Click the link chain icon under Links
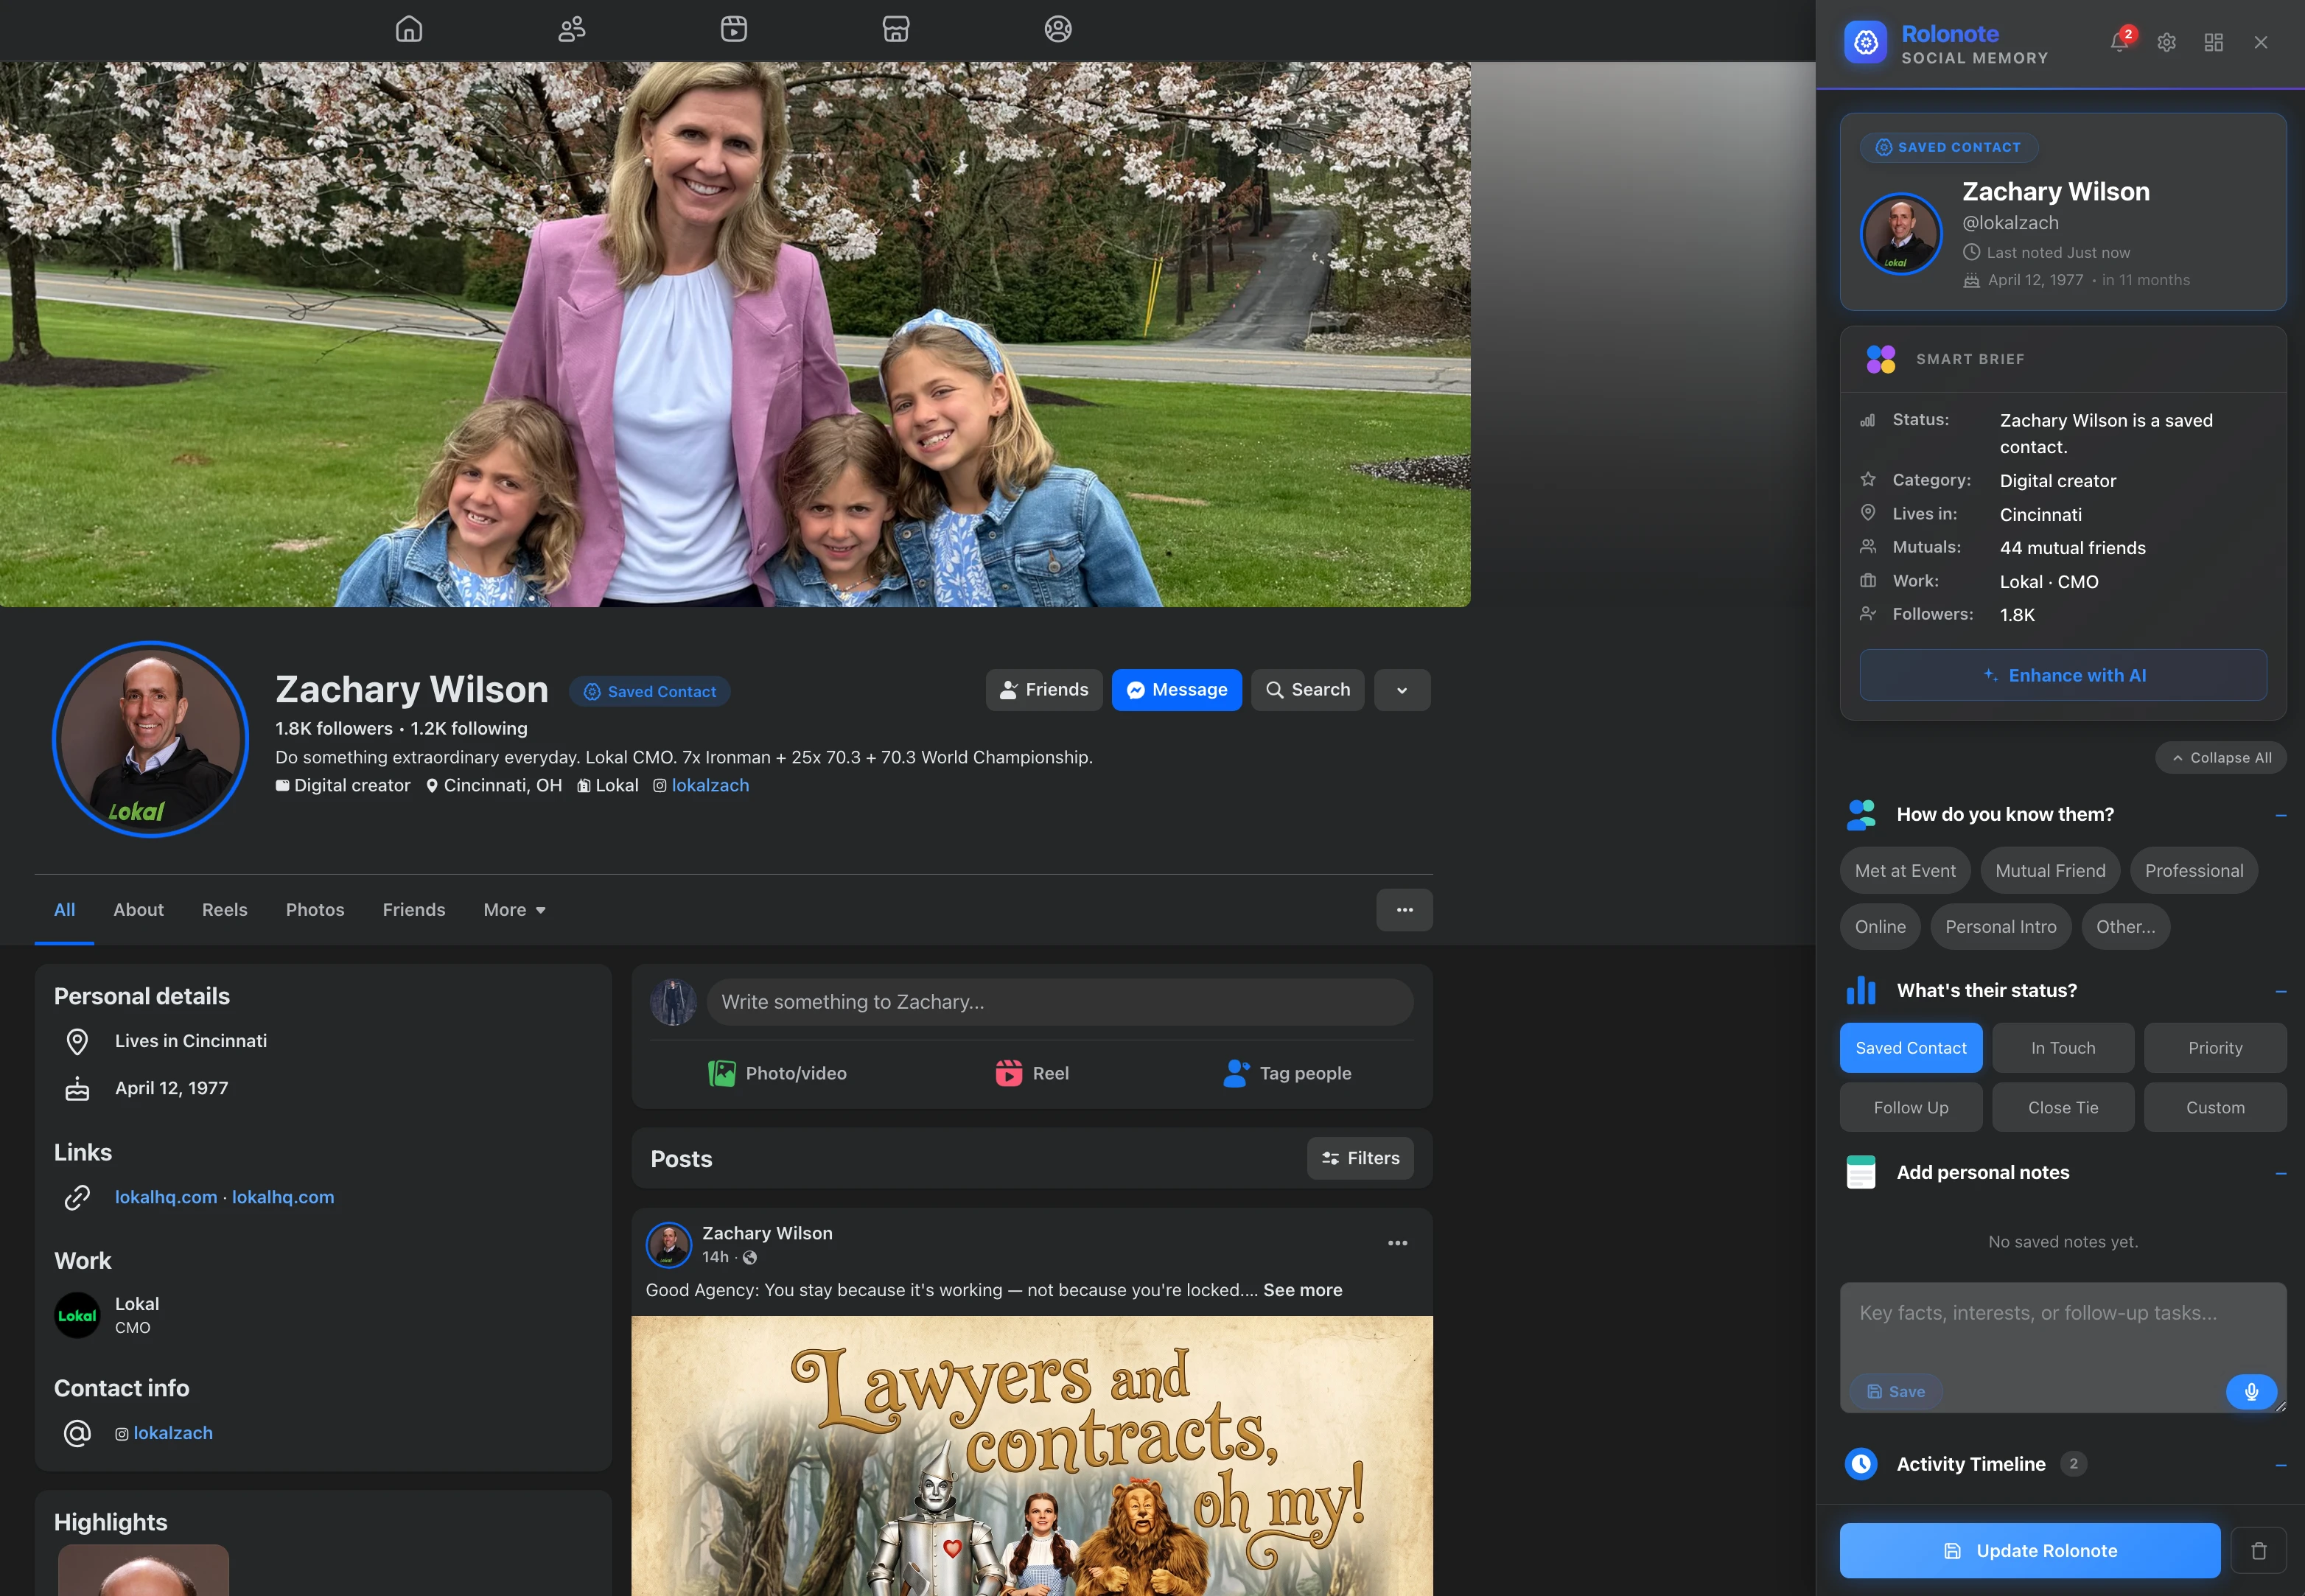 pos(77,1197)
